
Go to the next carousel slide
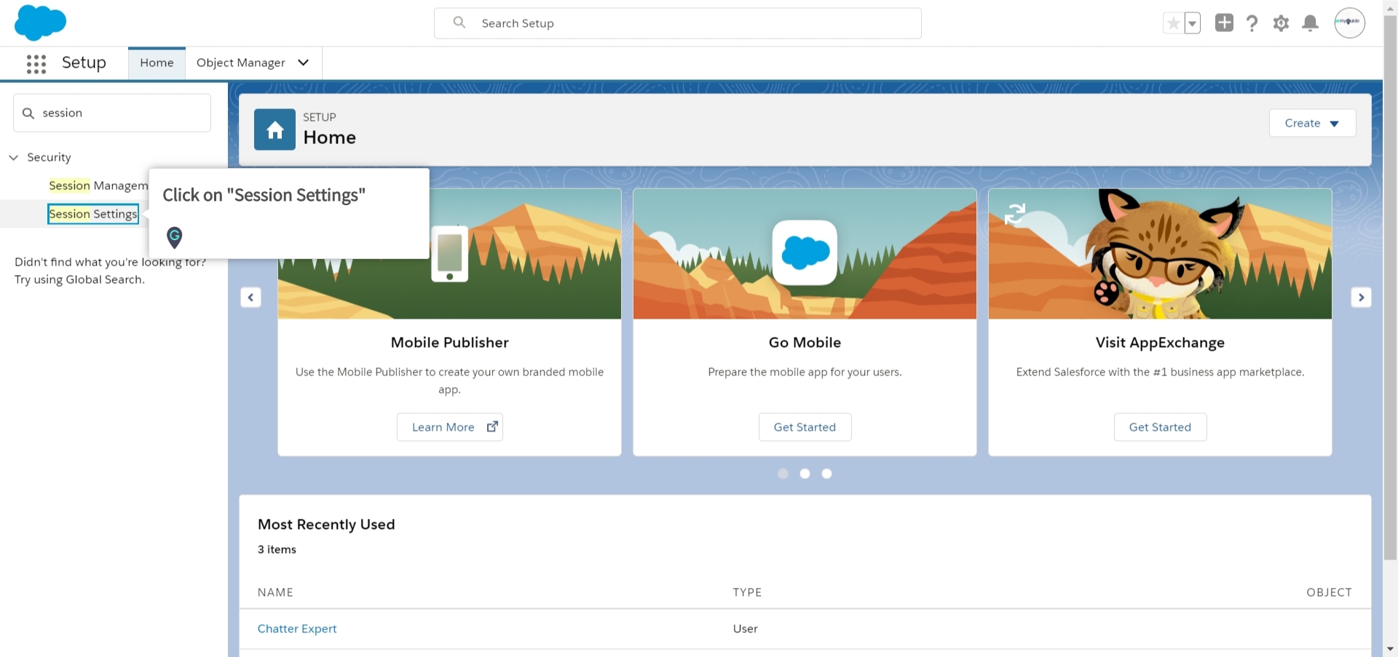(x=1361, y=297)
